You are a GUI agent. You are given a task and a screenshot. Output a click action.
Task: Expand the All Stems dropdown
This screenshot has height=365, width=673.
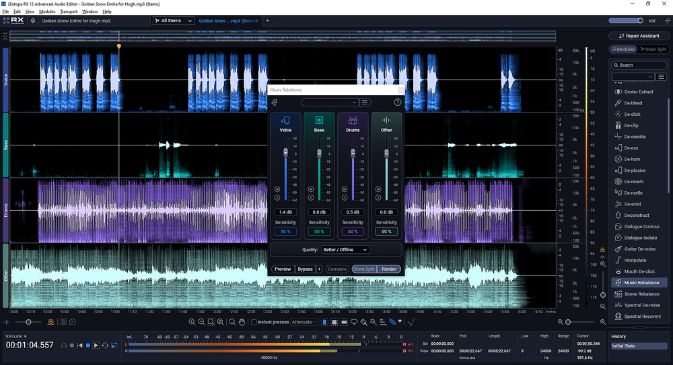[x=174, y=21]
